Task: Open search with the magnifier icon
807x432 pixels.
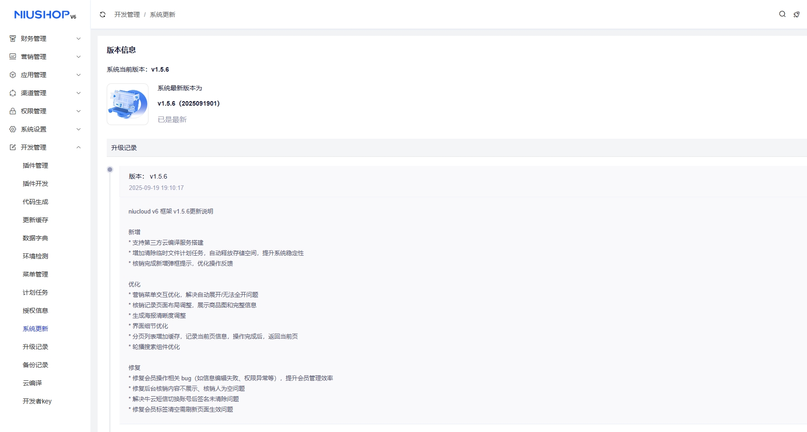Action: tap(782, 14)
